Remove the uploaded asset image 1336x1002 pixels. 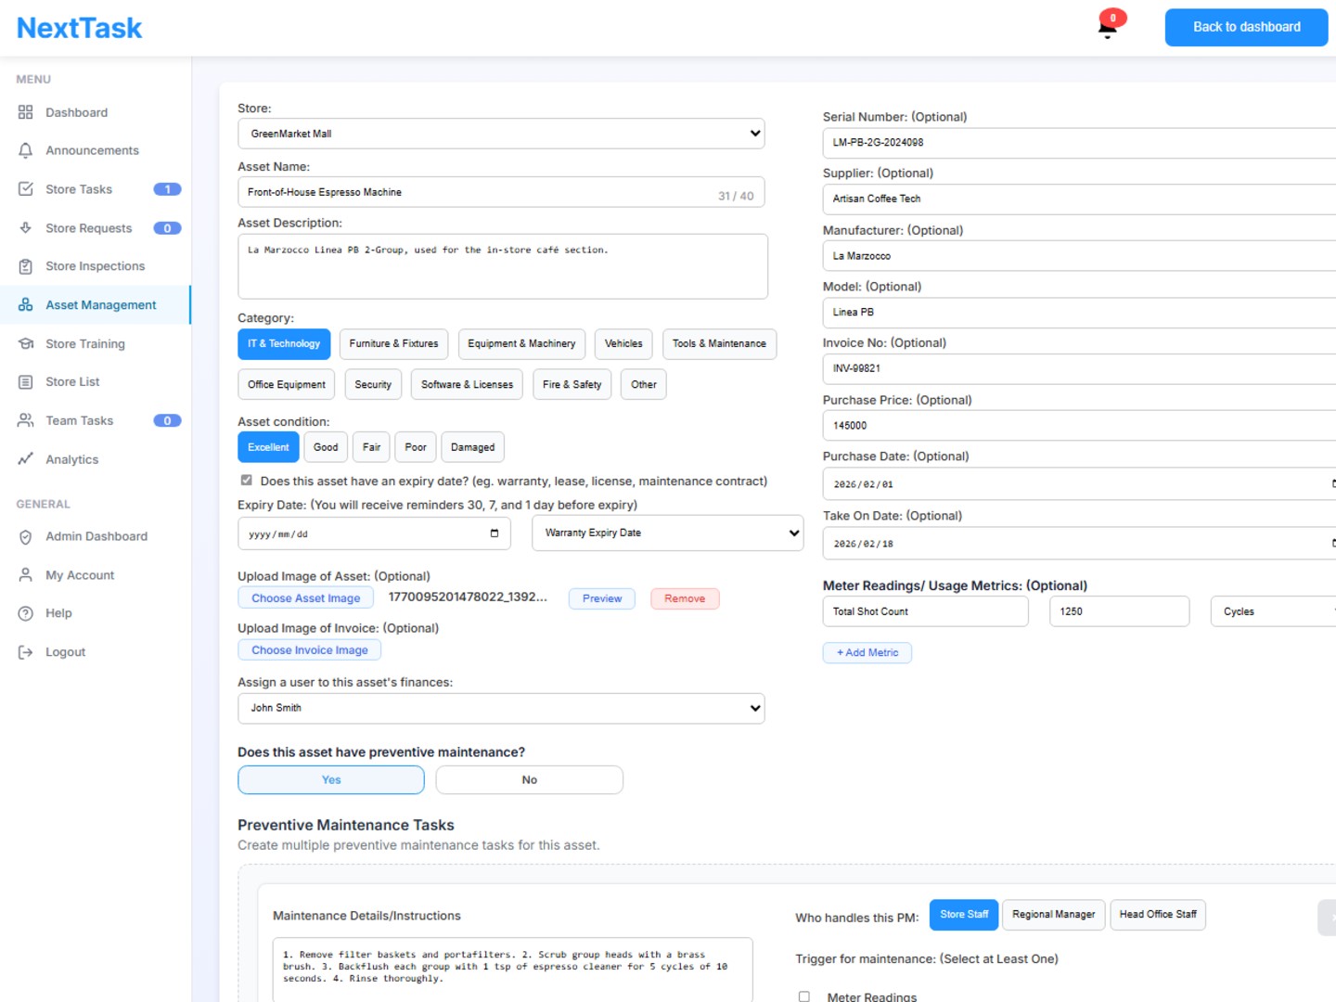coord(685,598)
